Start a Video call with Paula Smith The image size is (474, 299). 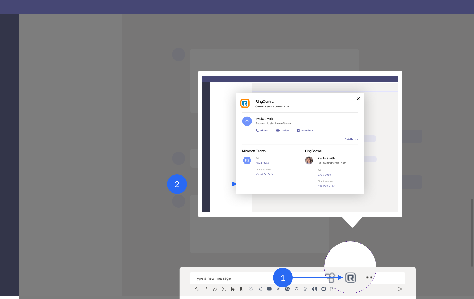coord(283,131)
